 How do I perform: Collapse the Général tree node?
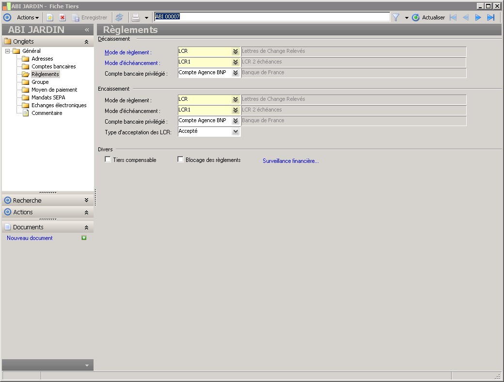tap(7, 51)
